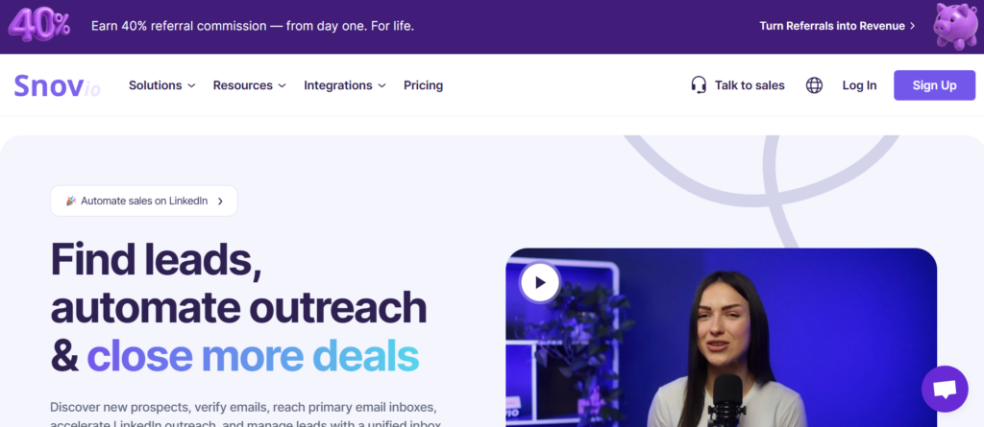This screenshot has height=427, width=984.
Task: Open the Pricing page
Action: (423, 85)
